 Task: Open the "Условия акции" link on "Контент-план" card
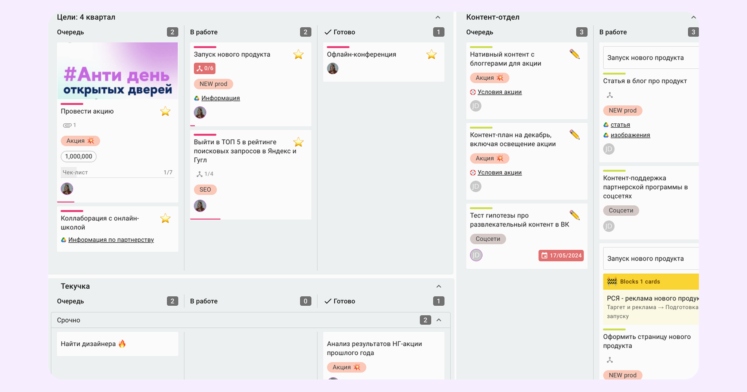[499, 173]
